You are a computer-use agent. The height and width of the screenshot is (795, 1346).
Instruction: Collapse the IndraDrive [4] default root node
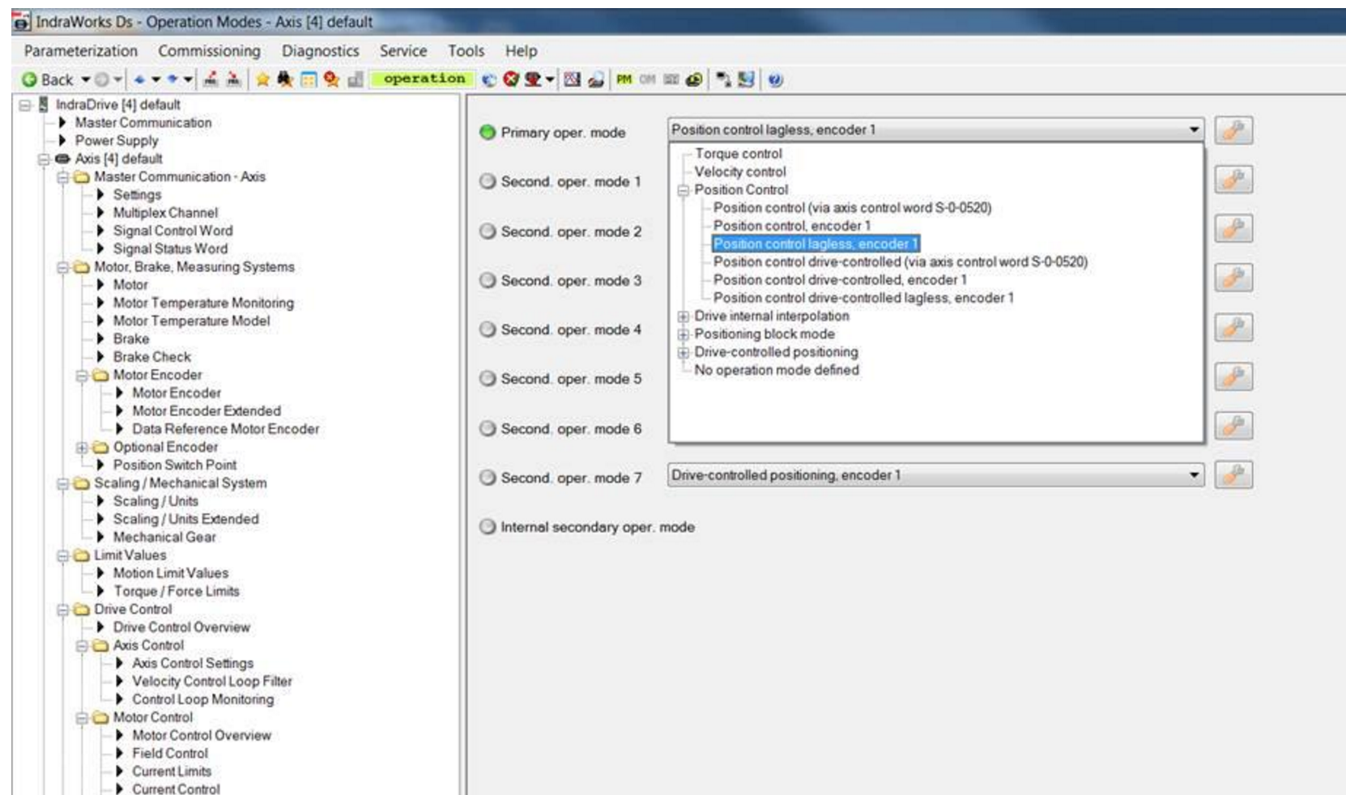(x=25, y=105)
